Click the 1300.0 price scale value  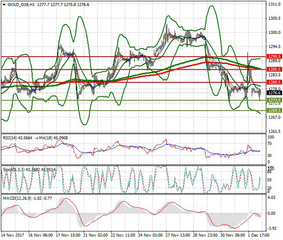(x=274, y=33)
